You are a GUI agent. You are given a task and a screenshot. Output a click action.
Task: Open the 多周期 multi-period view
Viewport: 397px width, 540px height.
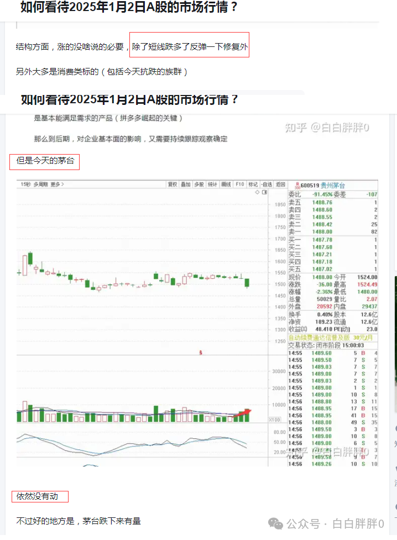coord(40,184)
